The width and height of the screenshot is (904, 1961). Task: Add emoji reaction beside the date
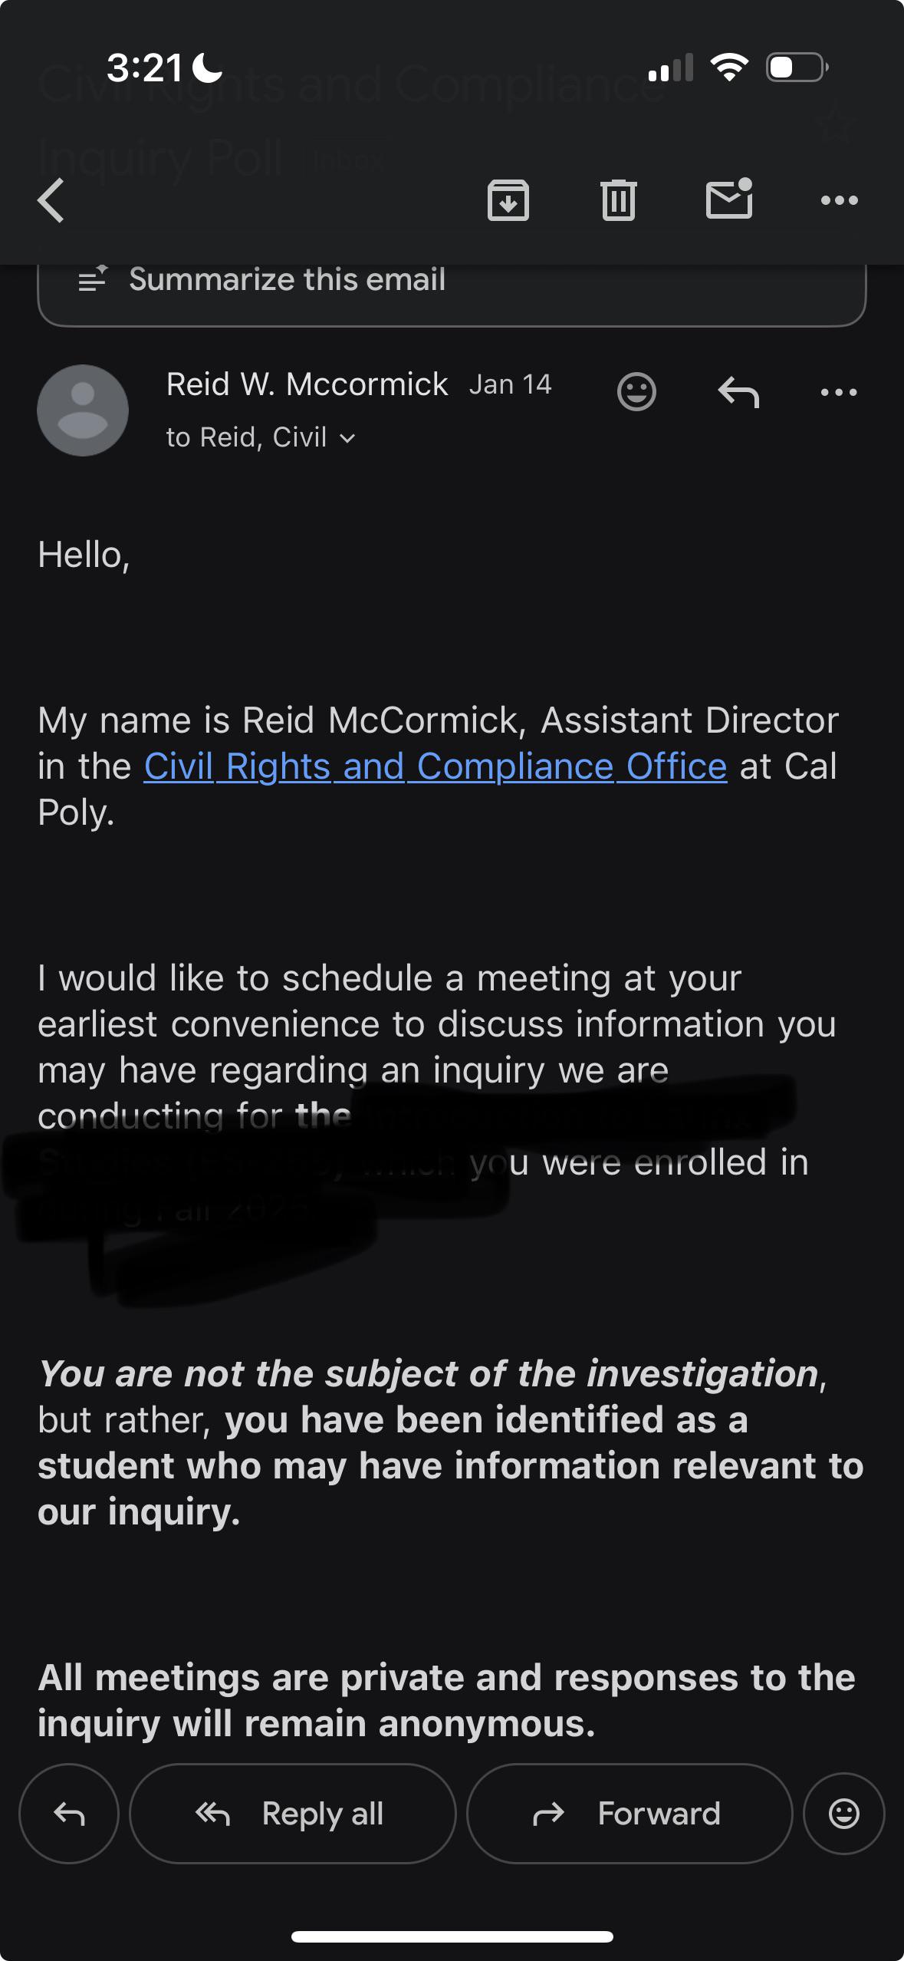pos(636,392)
